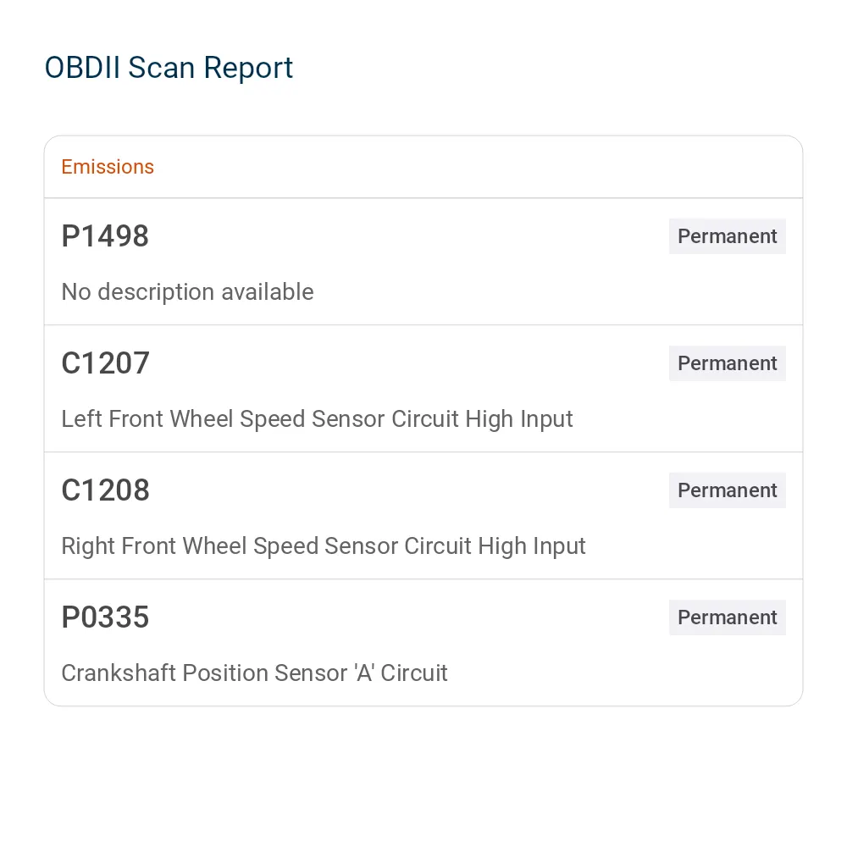Select Left Front Wheel Speed Sensor description
Viewport: 847px width, 847px height.
coord(317,419)
